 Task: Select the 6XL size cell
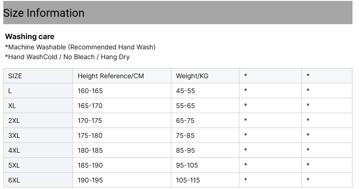click(x=38, y=180)
